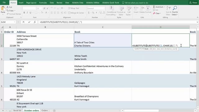This screenshot has width=199, height=112.
Task: Apply accounting dollar format
Action: click(x=89, y=13)
